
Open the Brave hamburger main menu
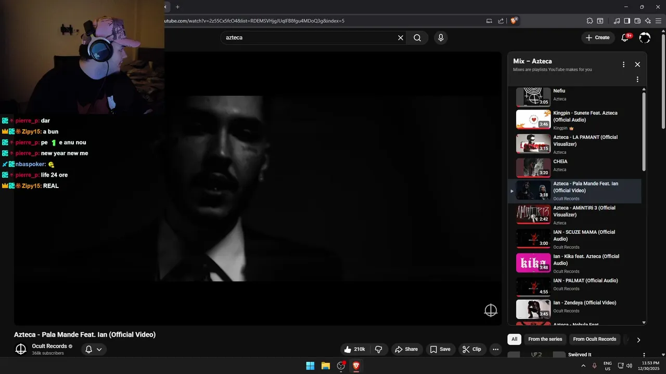(659, 21)
